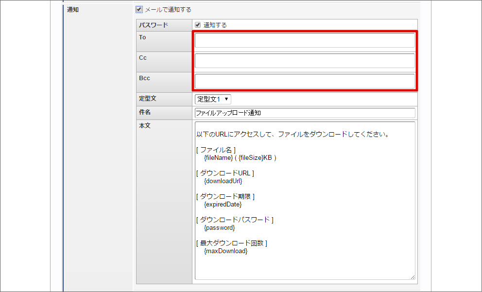Click the Cc address input field

tap(305, 61)
